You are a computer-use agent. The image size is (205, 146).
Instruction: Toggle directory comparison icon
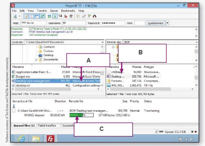coord(84,16)
